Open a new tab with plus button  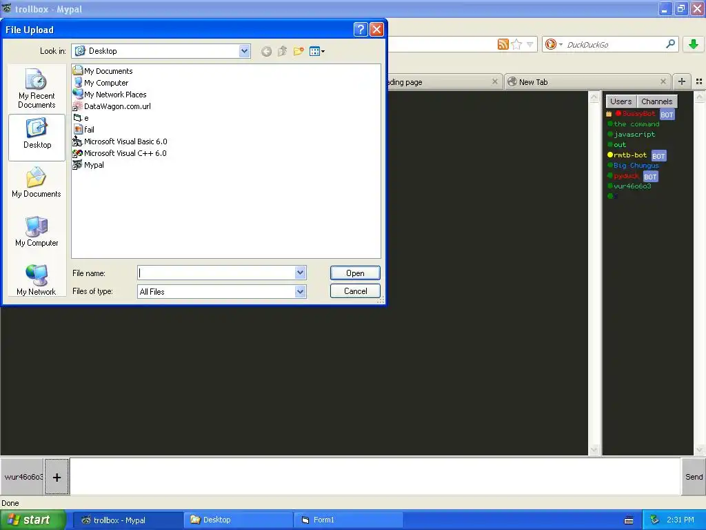click(x=682, y=81)
